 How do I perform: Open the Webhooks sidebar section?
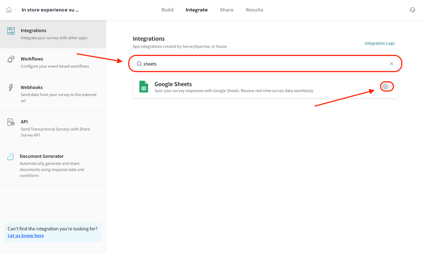(x=53, y=94)
